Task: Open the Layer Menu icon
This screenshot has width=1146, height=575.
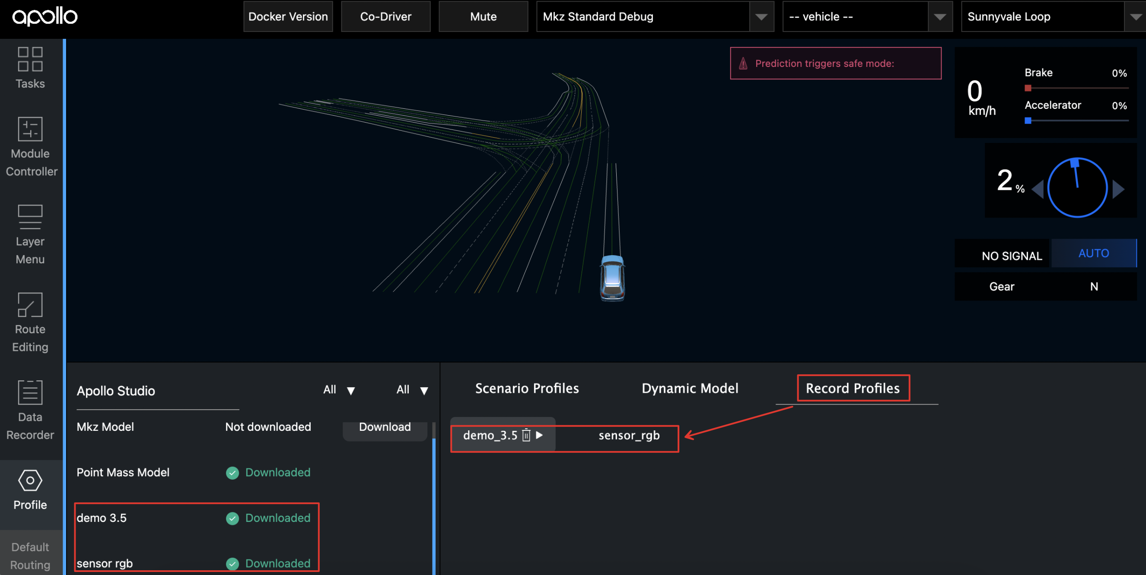Action: [30, 216]
